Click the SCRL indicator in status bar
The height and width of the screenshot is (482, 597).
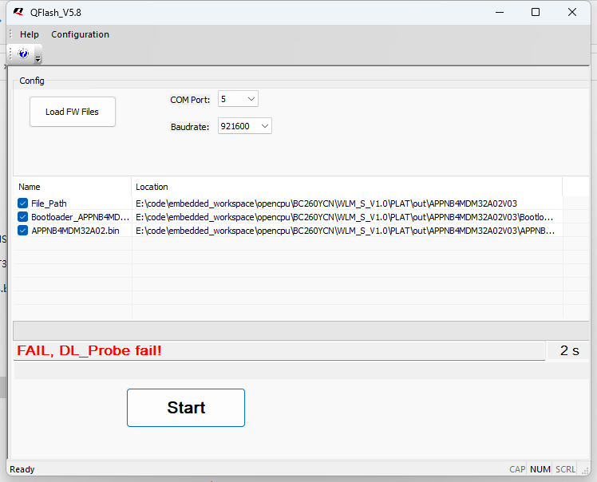point(565,469)
